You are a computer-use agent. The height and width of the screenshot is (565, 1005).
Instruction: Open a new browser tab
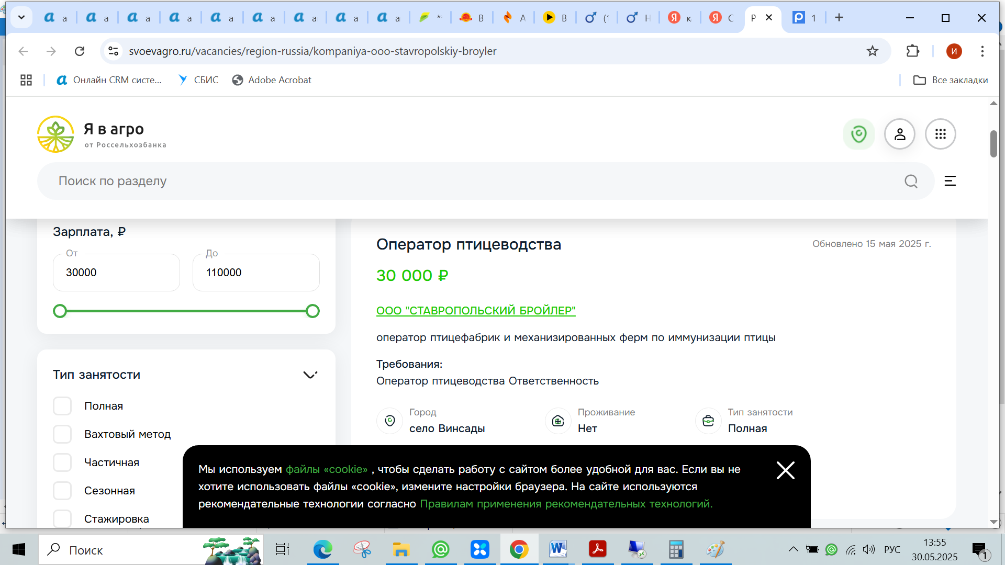click(839, 18)
